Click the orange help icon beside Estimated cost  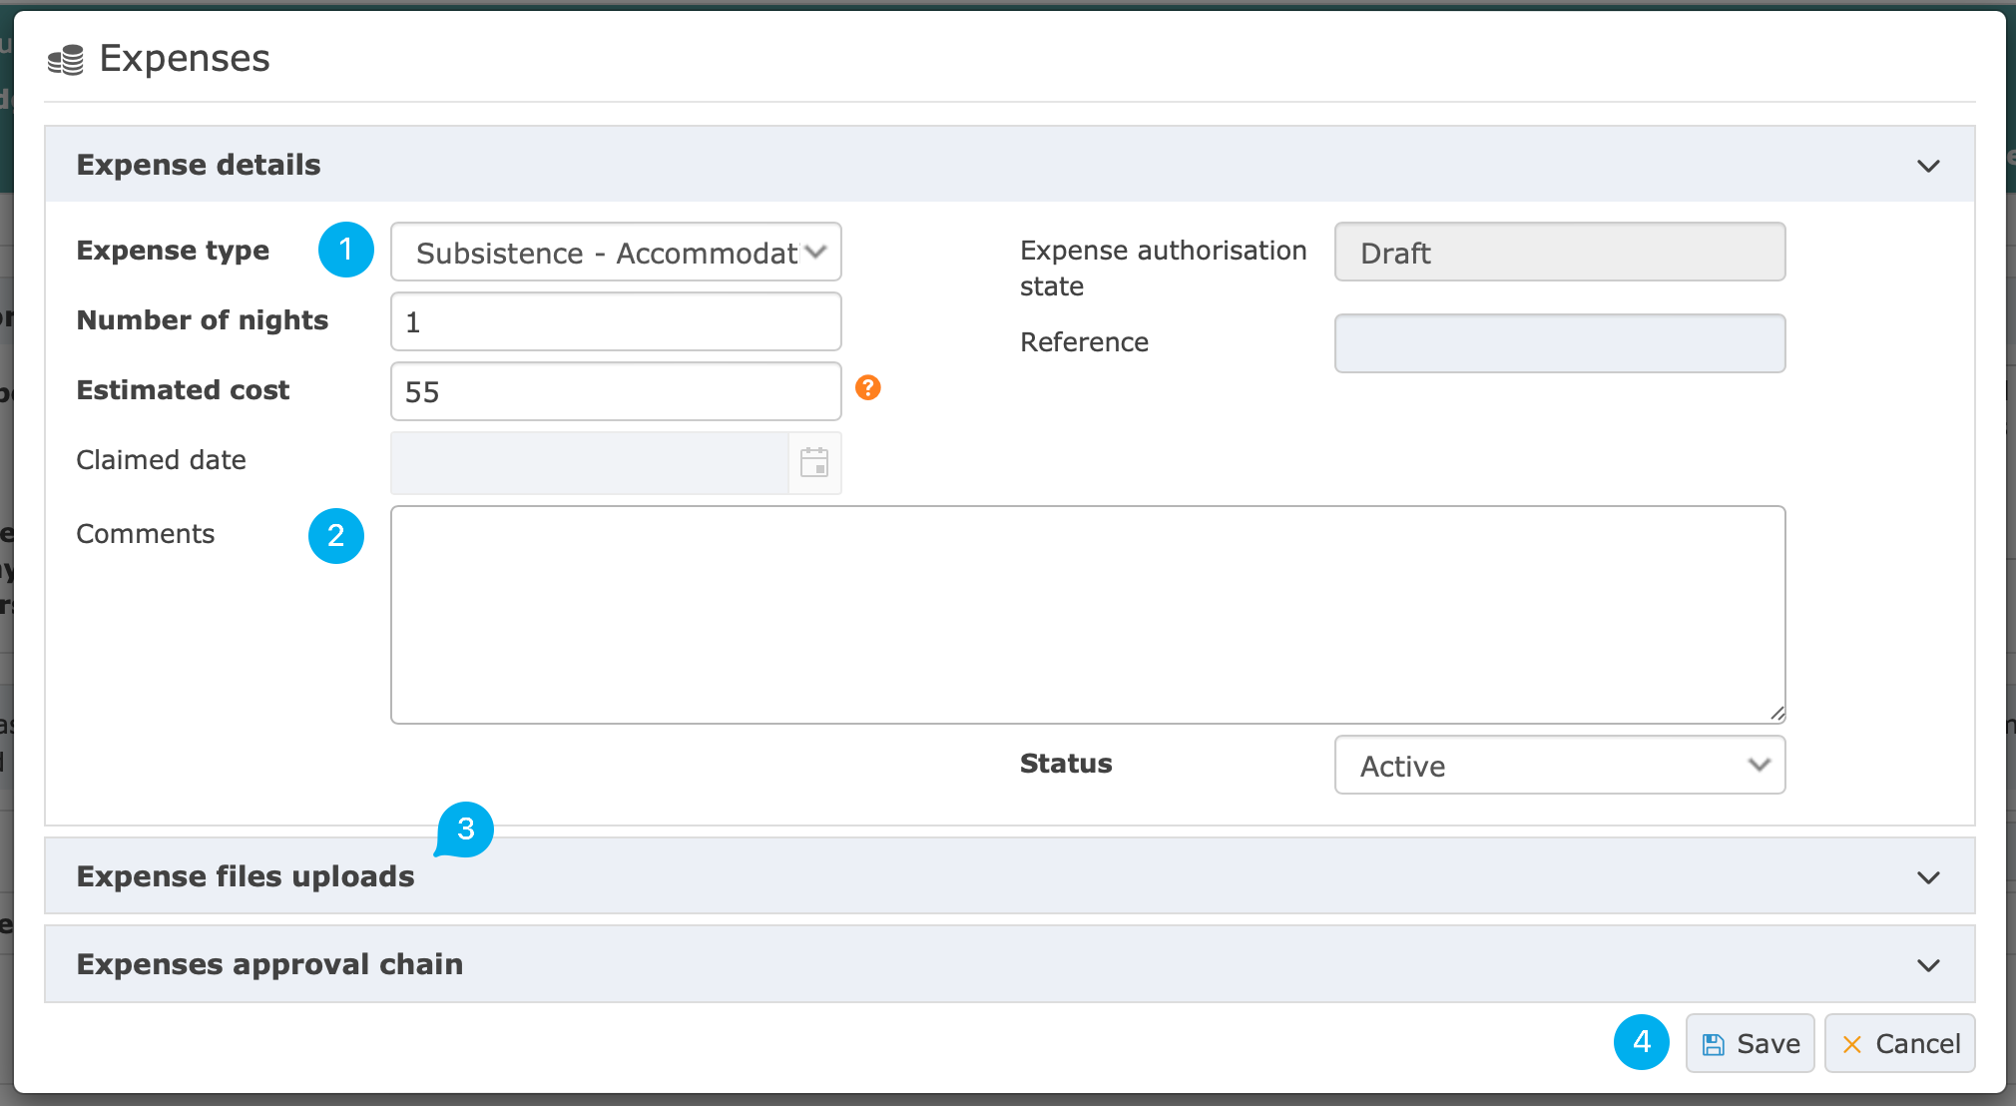[868, 387]
